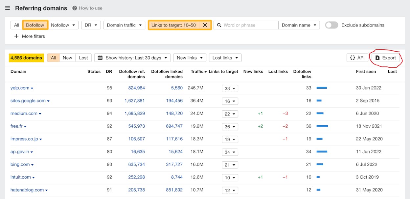The width and height of the screenshot is (410, 199).
Task: Click the Word or phrase search field
Action: click(246, 25)
